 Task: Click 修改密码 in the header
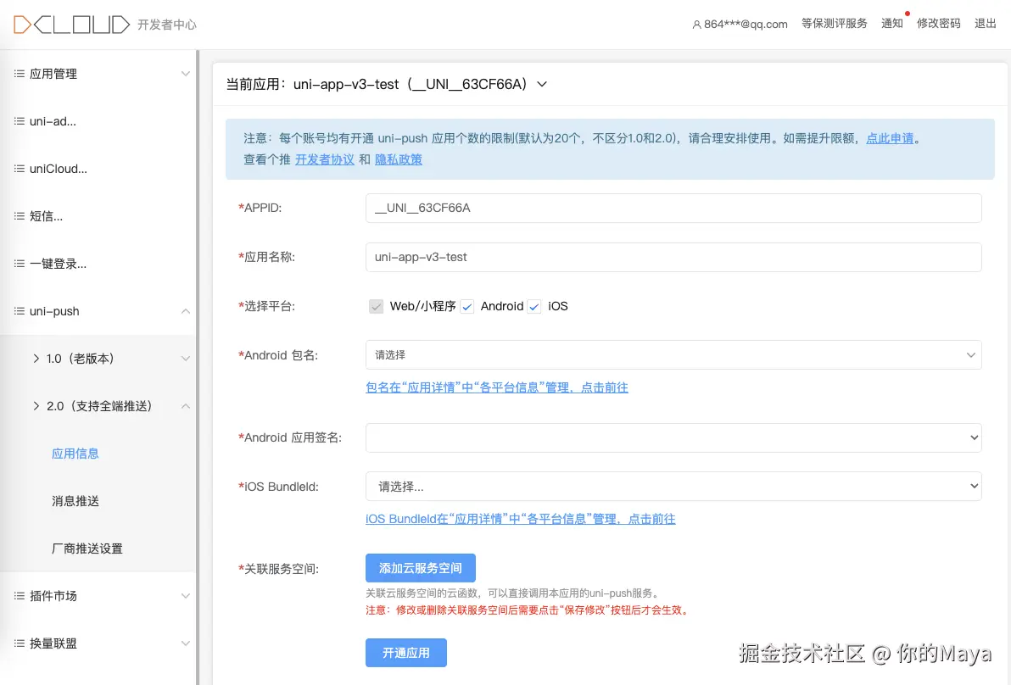[939, 24]
